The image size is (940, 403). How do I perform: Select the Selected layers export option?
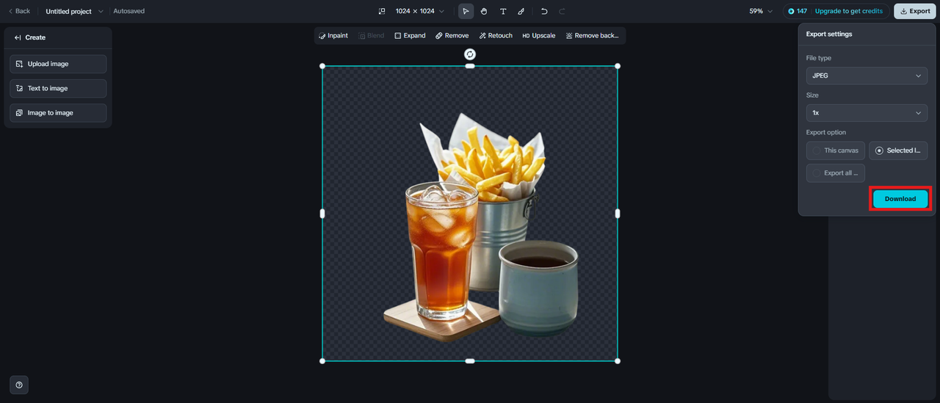pos(898,150)
